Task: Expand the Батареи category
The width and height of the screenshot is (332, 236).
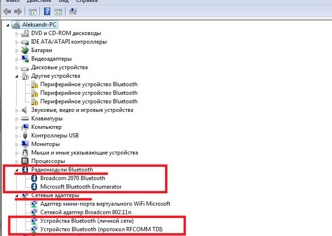Action: (17, 51)
